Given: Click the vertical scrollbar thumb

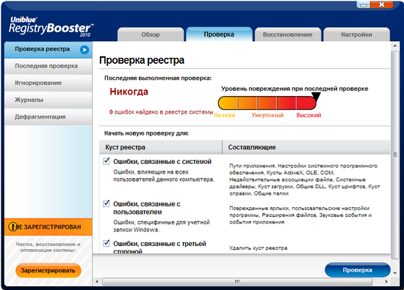Looking at the screenshot, I should 395,155.
